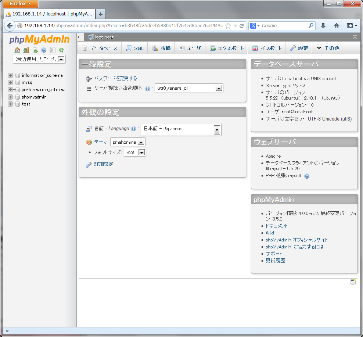
Task: Expand the performance_schema database node
Action: [x=10, y=90]
